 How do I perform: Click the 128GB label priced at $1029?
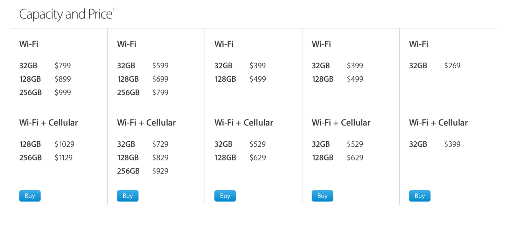(x=30, y=144)
